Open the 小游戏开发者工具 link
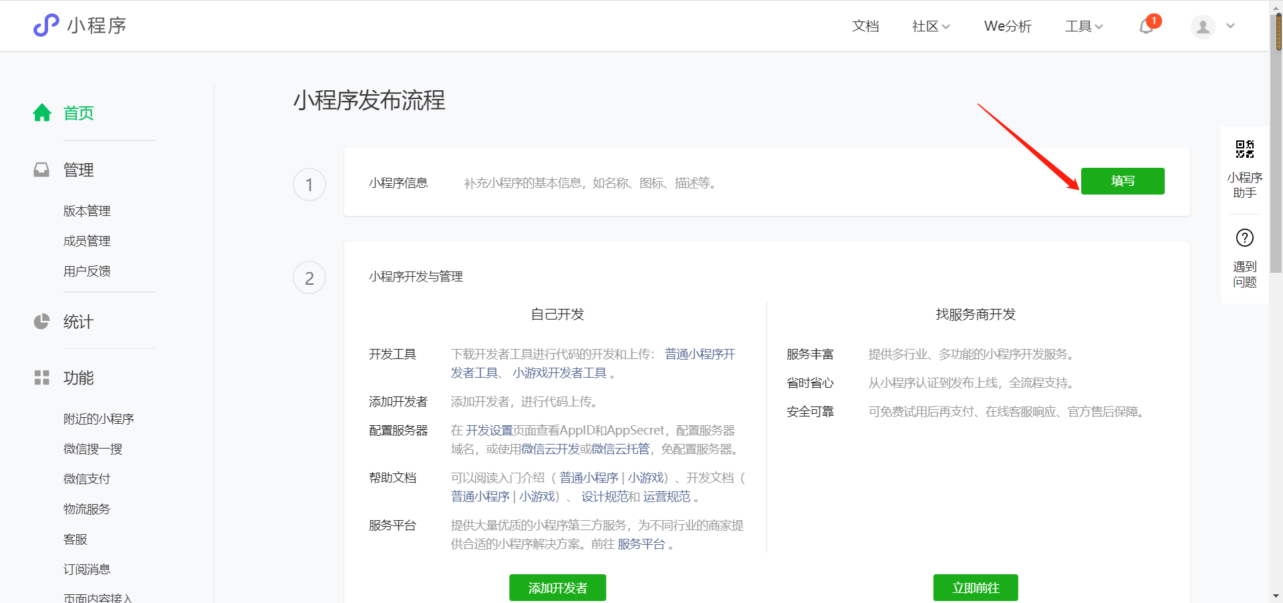 point(559,373)
